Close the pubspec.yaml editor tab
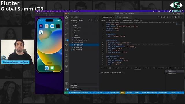The image size is (185, 104). click(114, 17)
